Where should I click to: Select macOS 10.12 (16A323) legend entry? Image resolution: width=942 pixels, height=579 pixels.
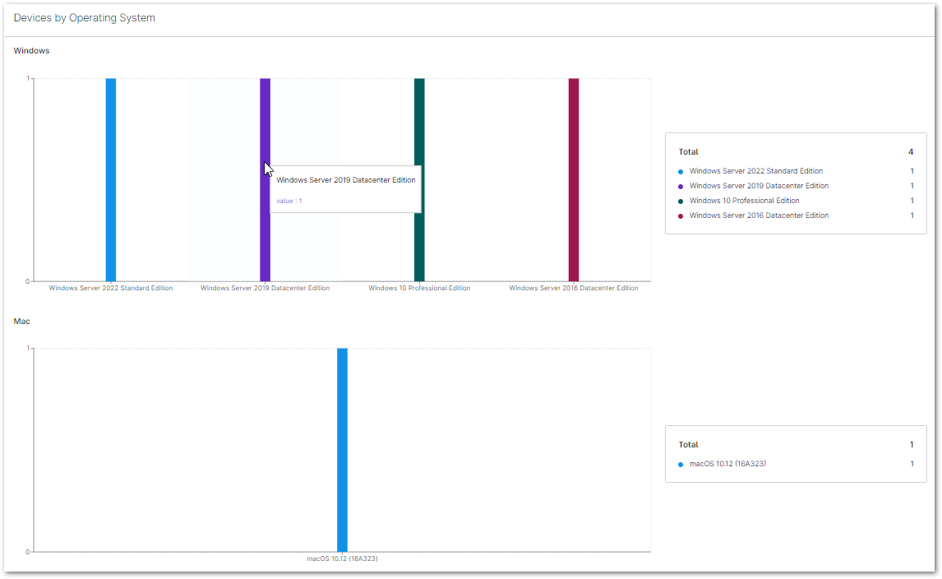click(x=727, y=464)
